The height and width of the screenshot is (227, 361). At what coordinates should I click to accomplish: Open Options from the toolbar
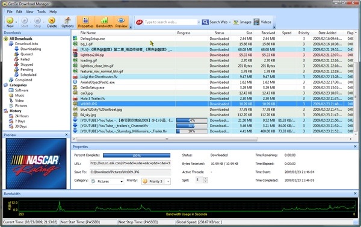67,22
